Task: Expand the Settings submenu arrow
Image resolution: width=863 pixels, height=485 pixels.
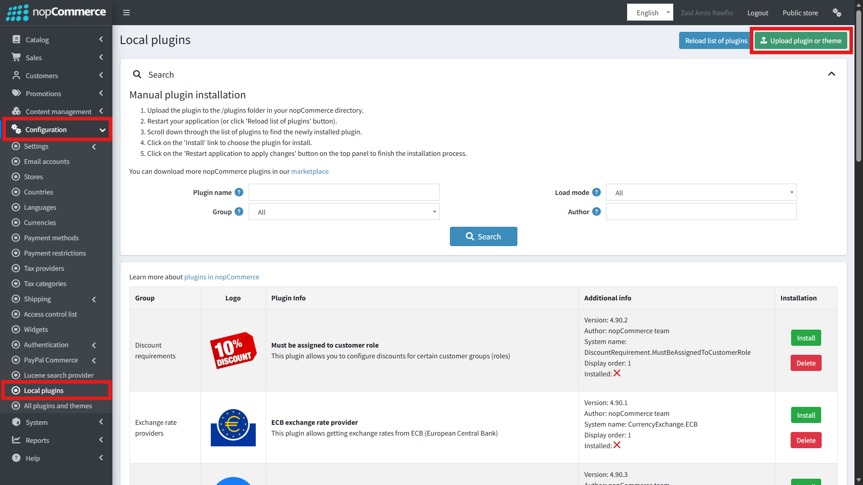Action: tap(94, 147)
